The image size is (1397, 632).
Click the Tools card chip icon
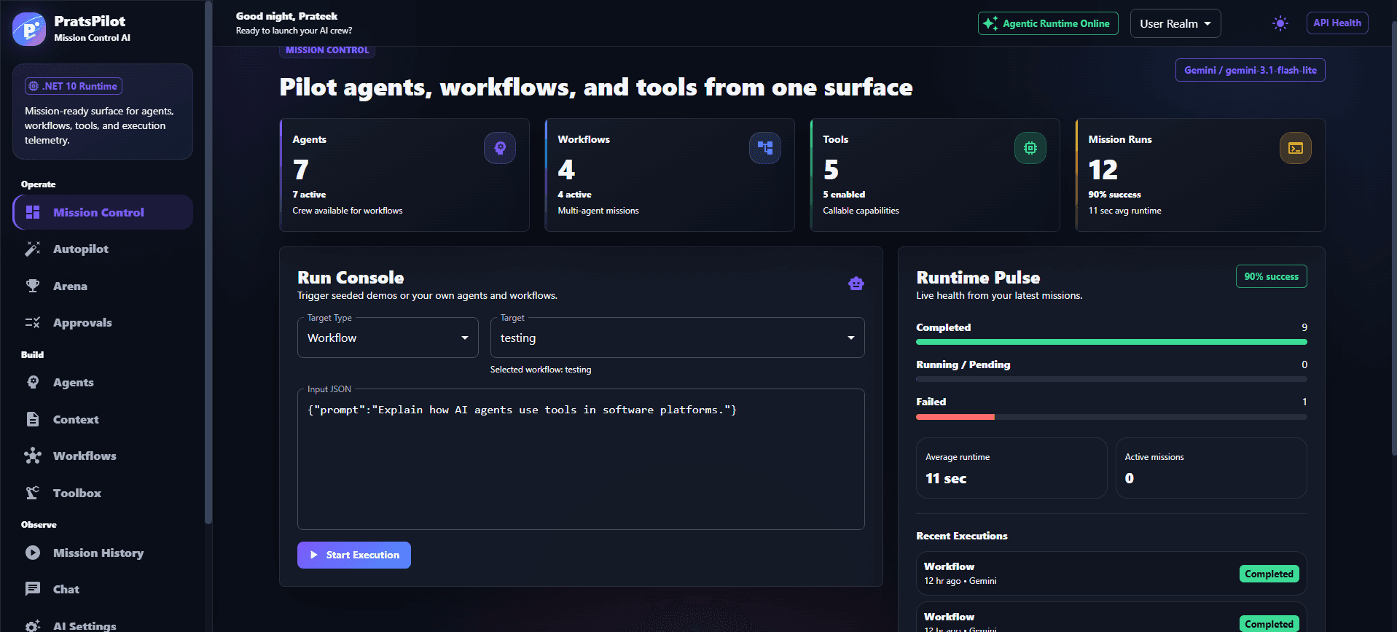1030,148
